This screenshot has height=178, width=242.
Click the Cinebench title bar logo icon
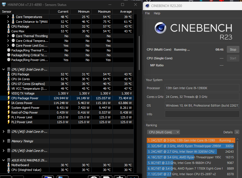click(x=147, y=6)
